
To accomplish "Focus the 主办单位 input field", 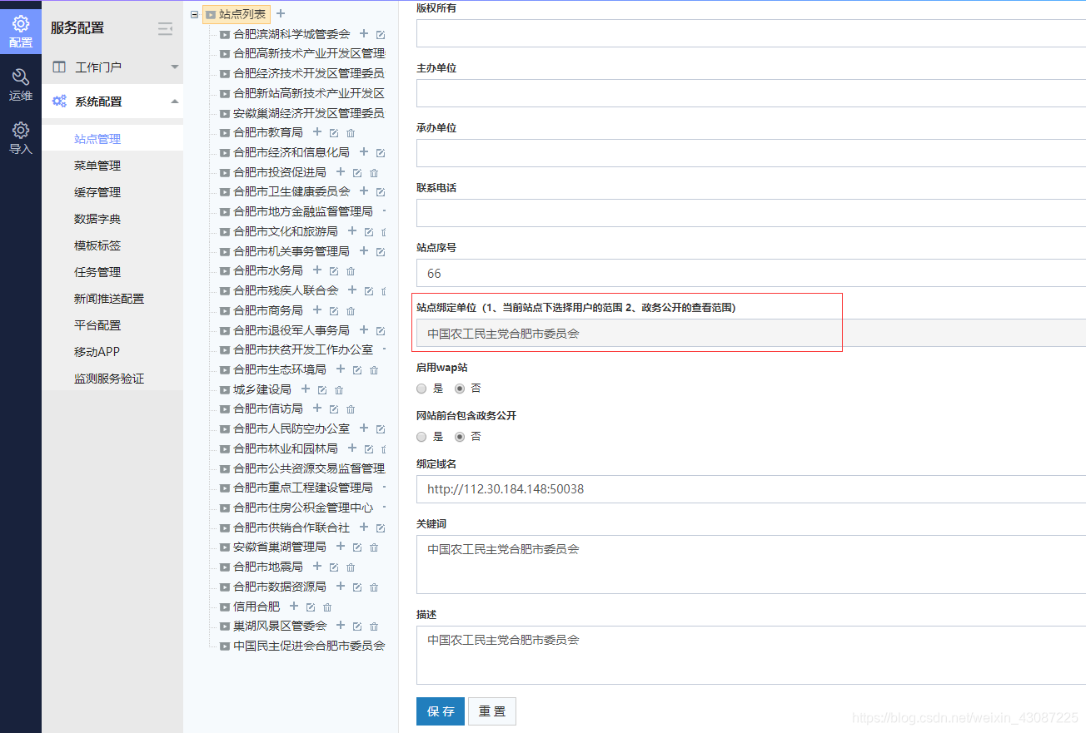I will 751,93.
